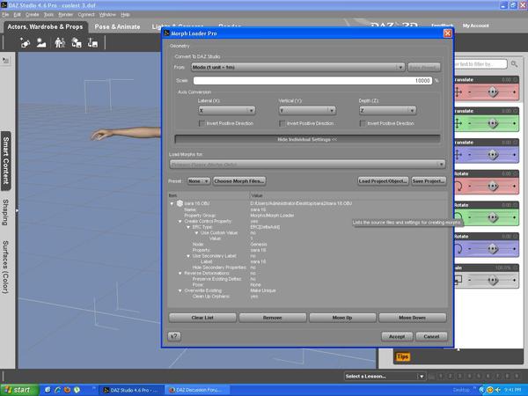
Task: Click Clear List button
Action: pos(202,318)
